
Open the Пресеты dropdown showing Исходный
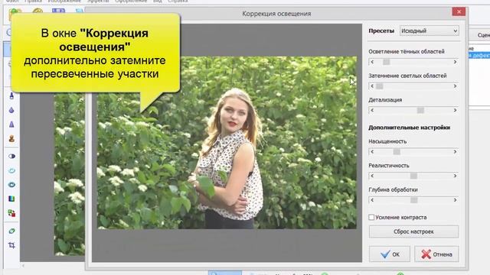tap(429, 31)
